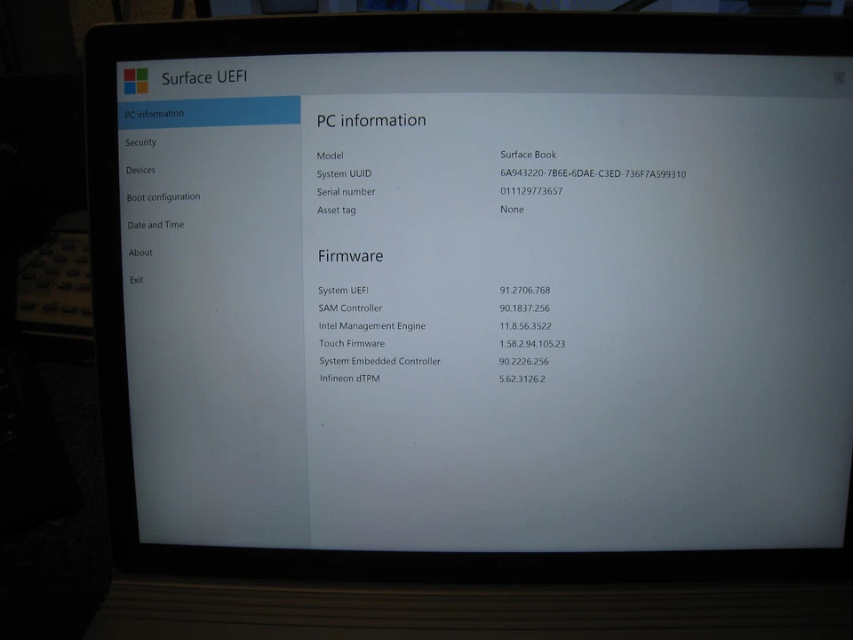Select the Infineon dTPM firmware entry

tap(522, 379)
